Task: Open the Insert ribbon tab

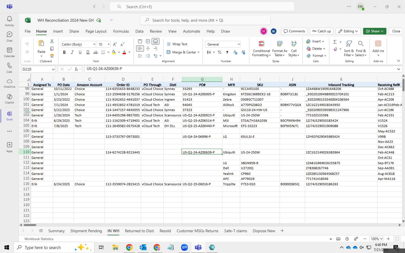Action: pyautogui.click(x=58, y=31)
